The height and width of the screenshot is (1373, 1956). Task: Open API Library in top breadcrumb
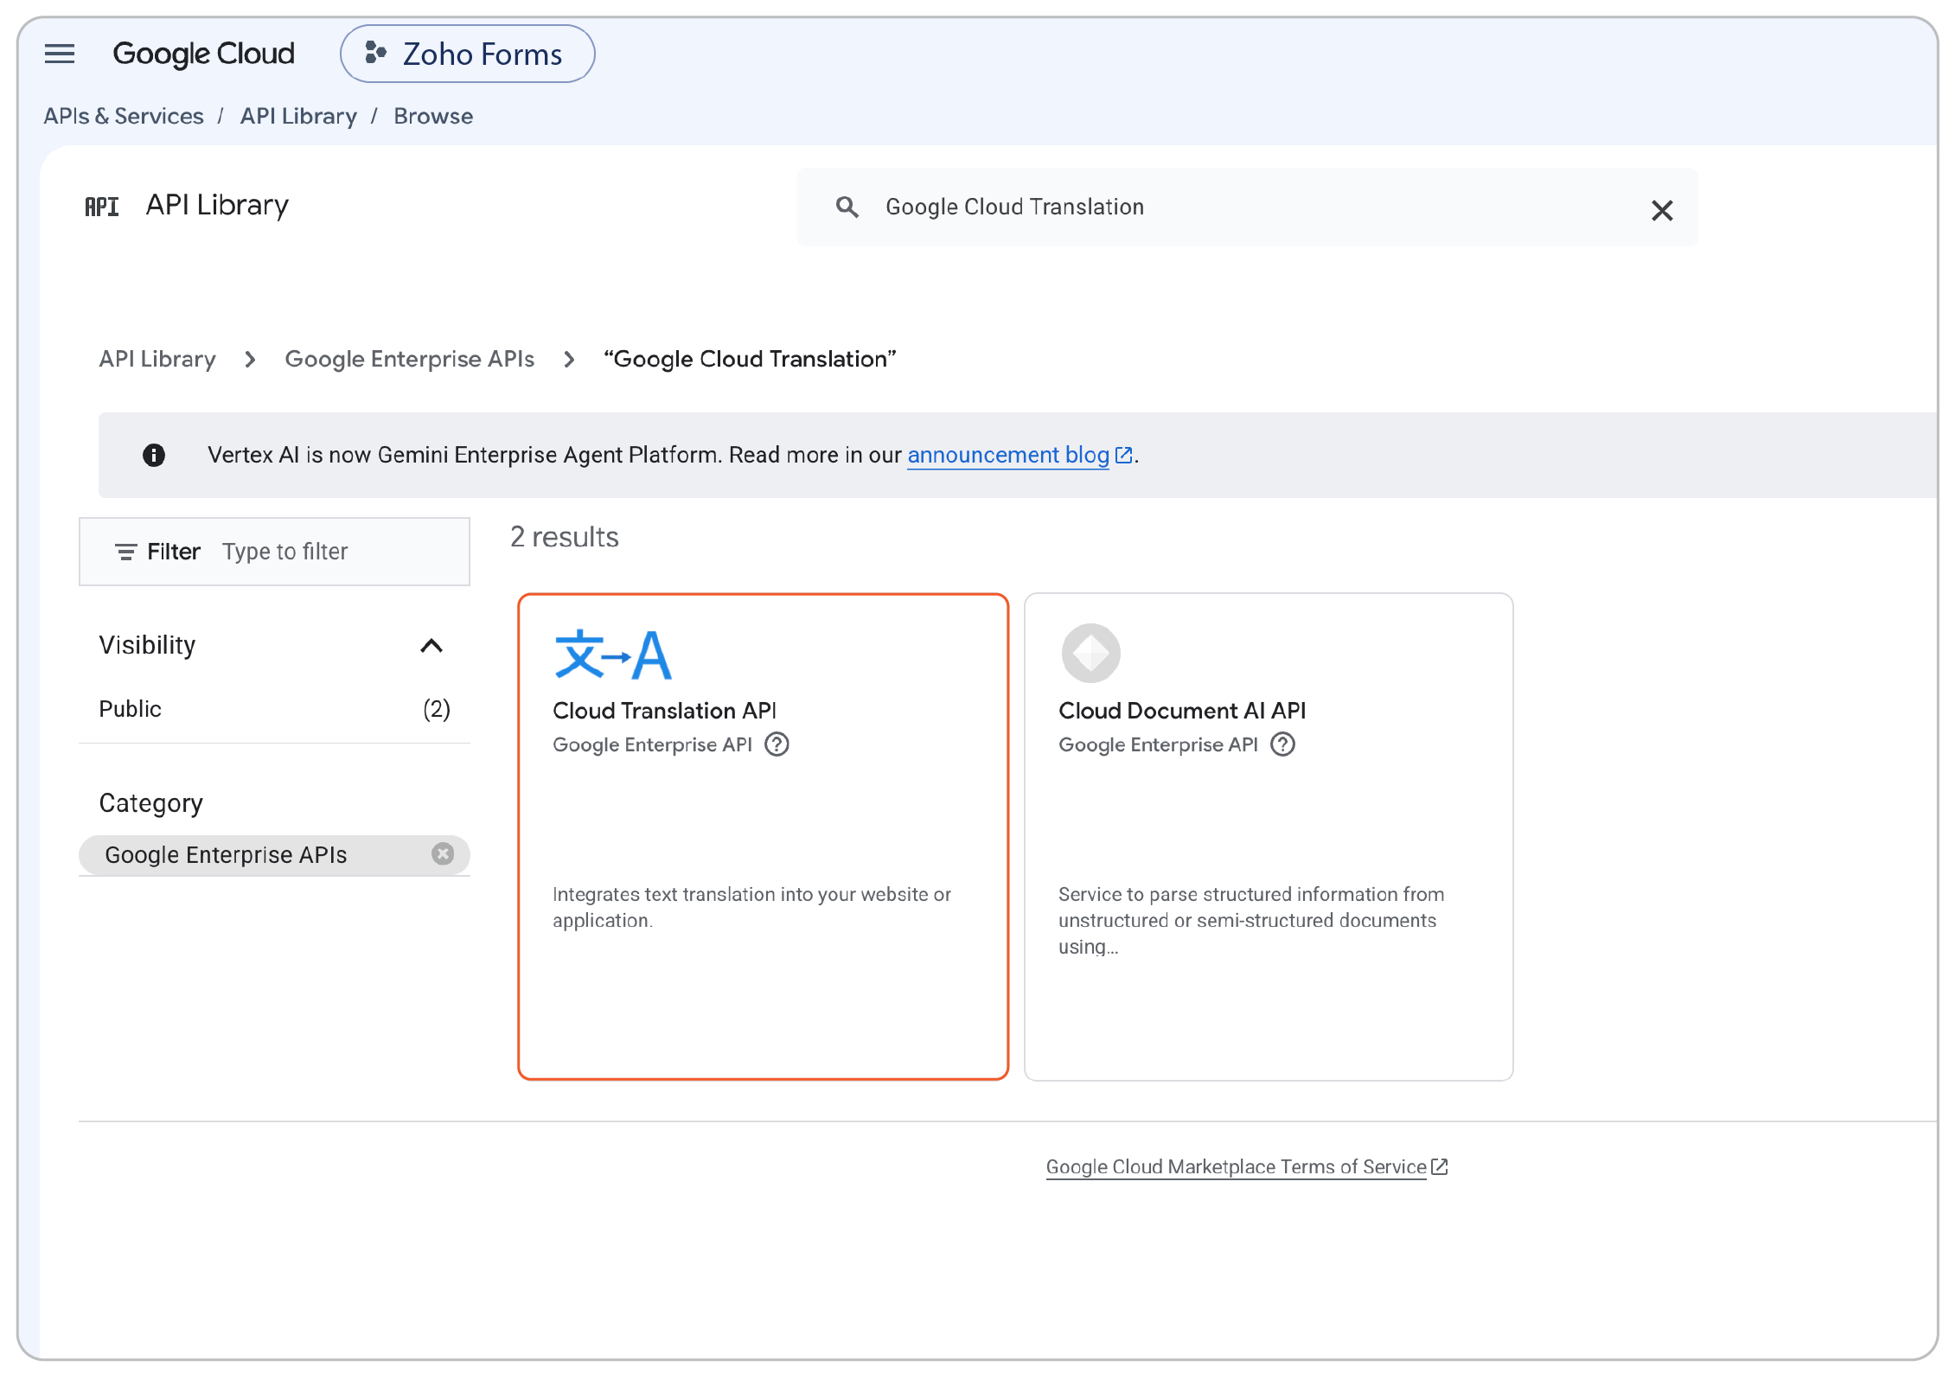(x=298, y=116)
